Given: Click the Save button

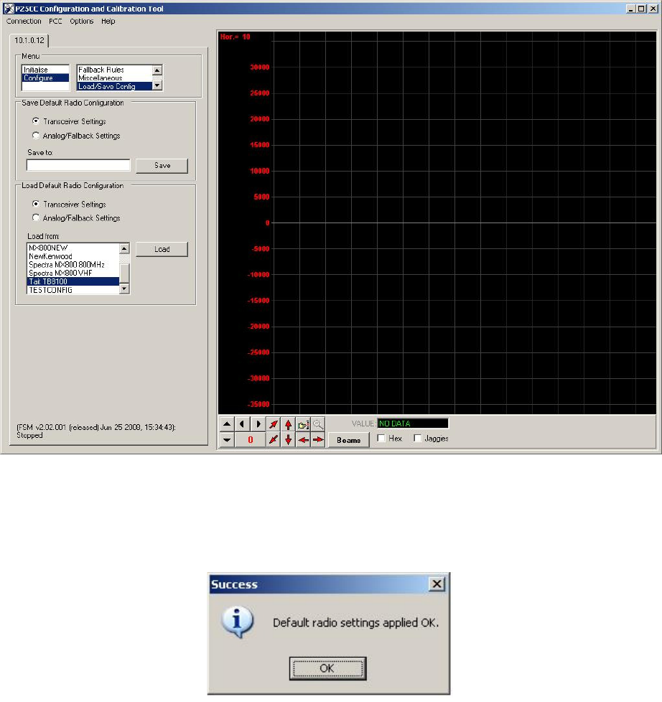Looking at the screenshot, I should (162, 166).
